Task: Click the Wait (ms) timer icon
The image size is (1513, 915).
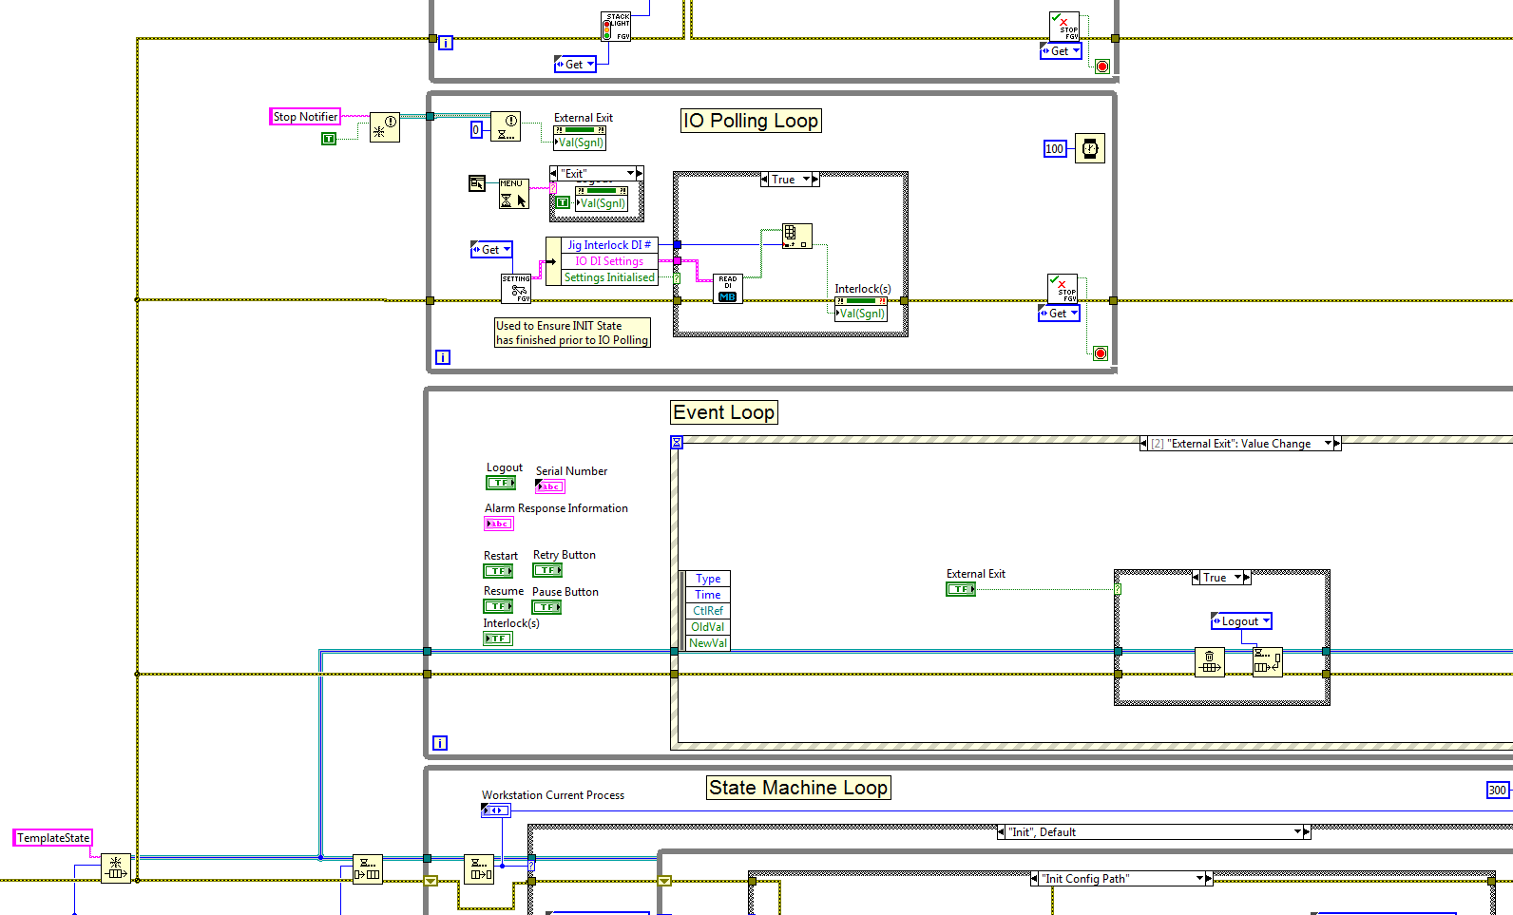Action: (x=1090, y=148)
